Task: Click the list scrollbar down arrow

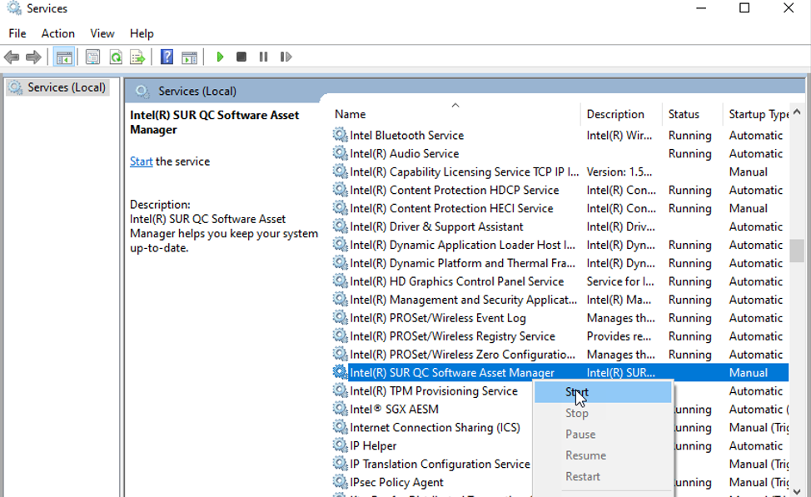Action: click(x=797, y=491)
